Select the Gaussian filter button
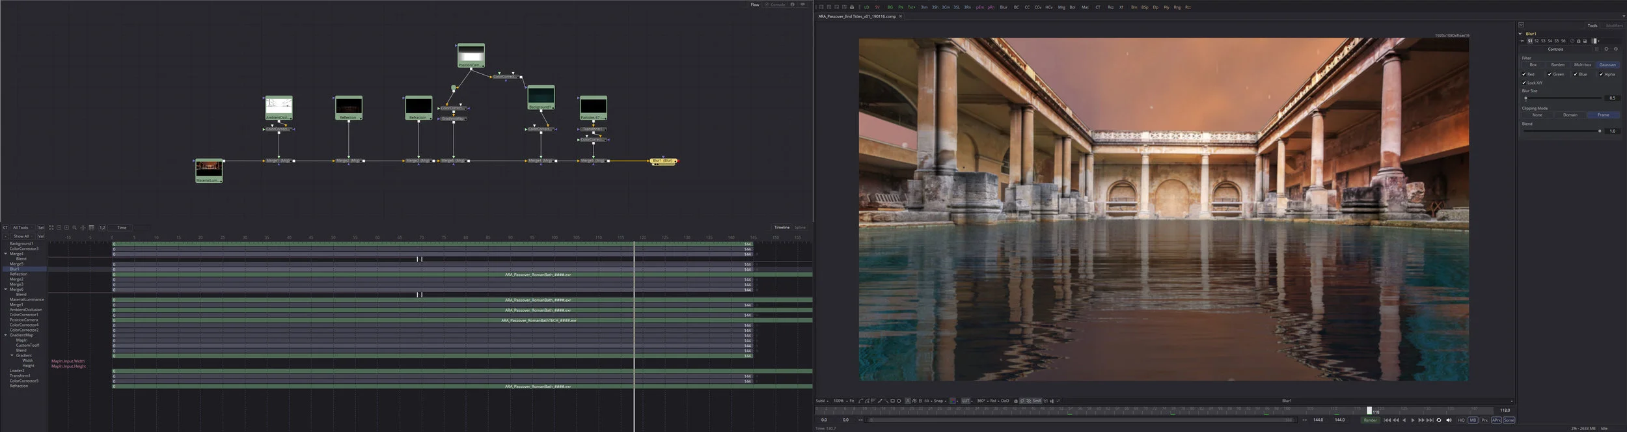This screenshot has width=1627, height=432. (1607, 65)
